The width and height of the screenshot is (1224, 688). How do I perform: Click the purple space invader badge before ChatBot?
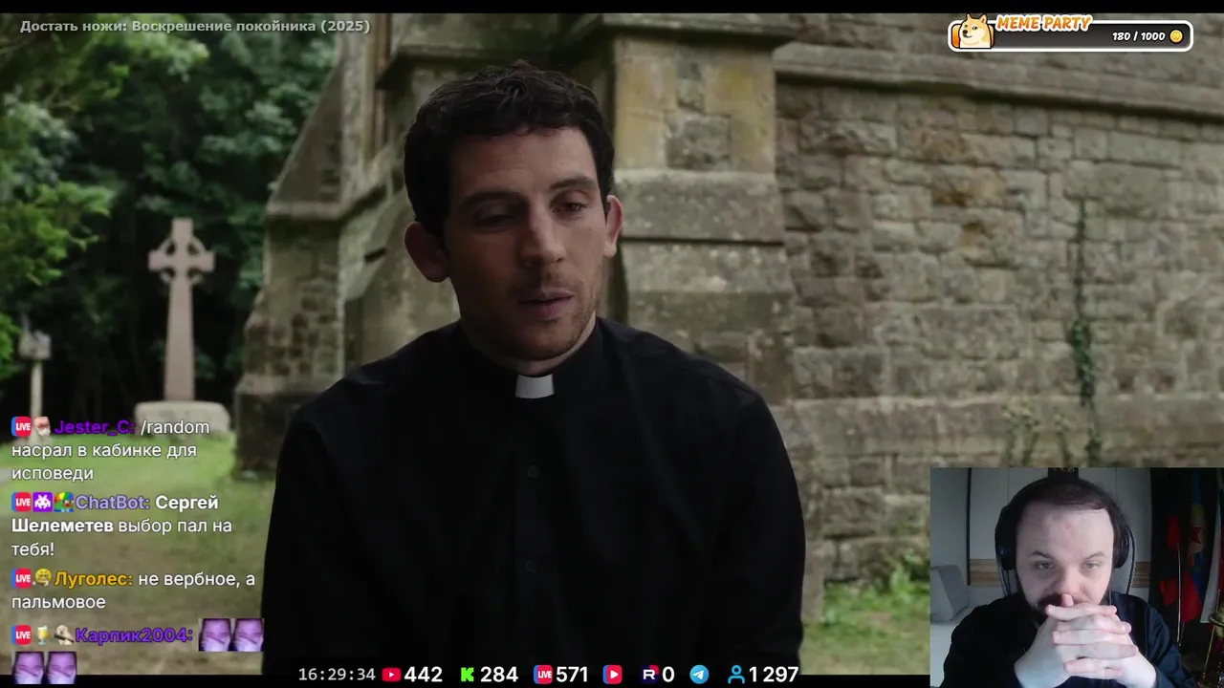click(x=43, y=503)
